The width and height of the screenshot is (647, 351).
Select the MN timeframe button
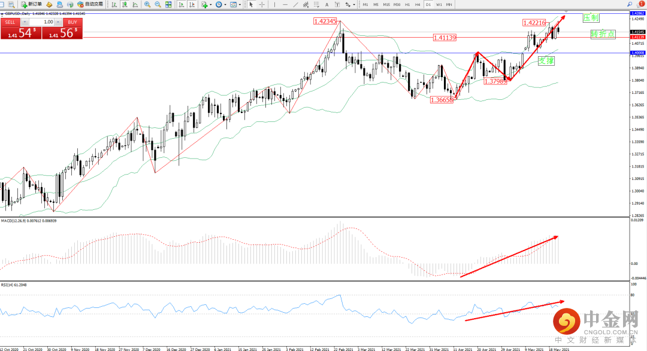tap(449, 5)
